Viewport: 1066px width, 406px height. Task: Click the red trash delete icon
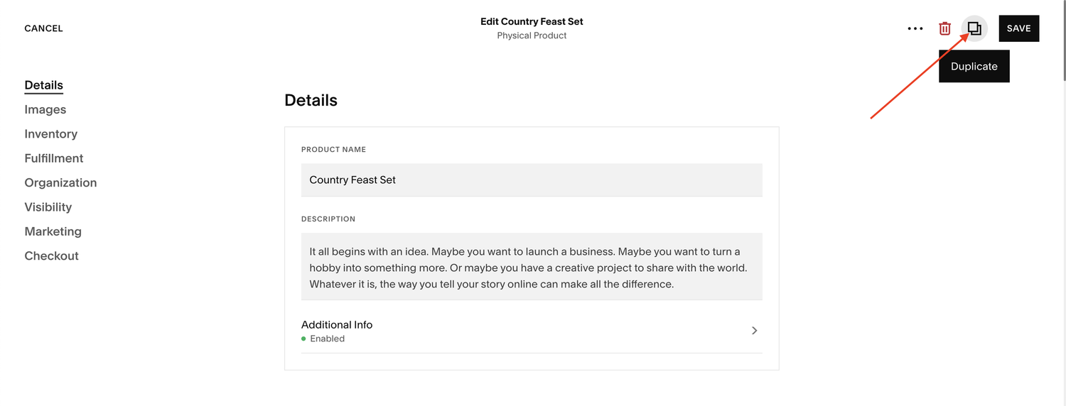pos(944,28)
